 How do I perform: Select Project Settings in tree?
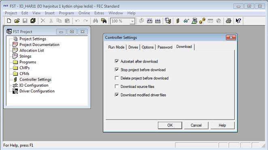point(33,39)
